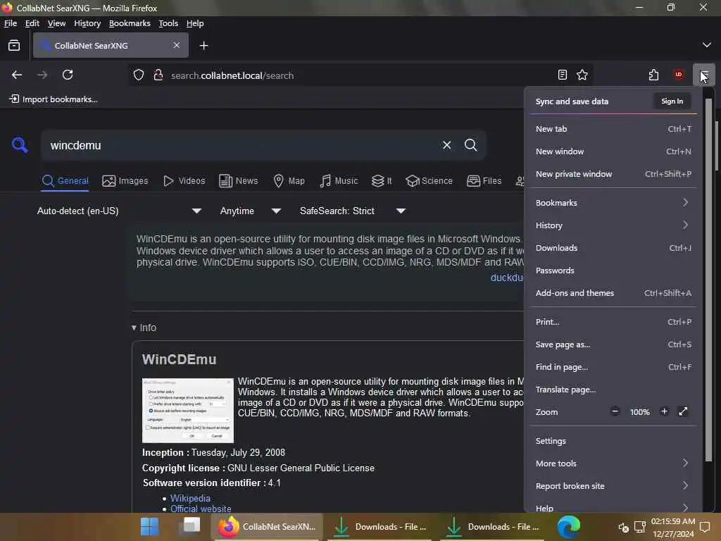The height and width of the screenshot is (541, 721).
Task: Open the Official website link
Action: point(201,509)
